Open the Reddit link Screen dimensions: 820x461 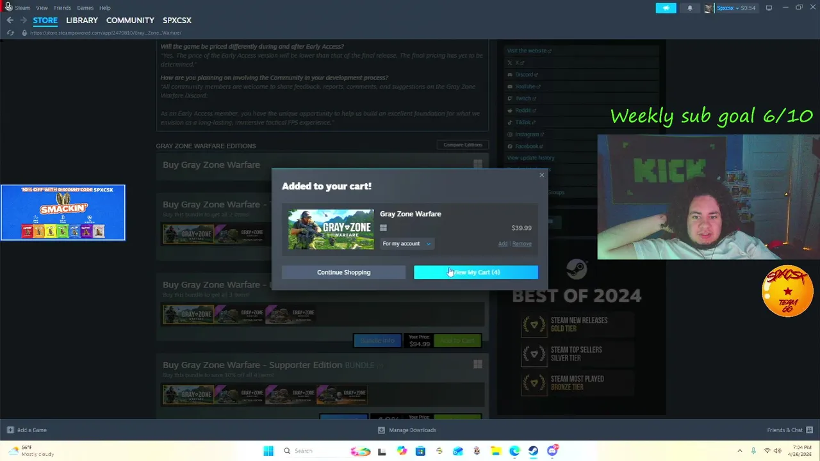522,110
